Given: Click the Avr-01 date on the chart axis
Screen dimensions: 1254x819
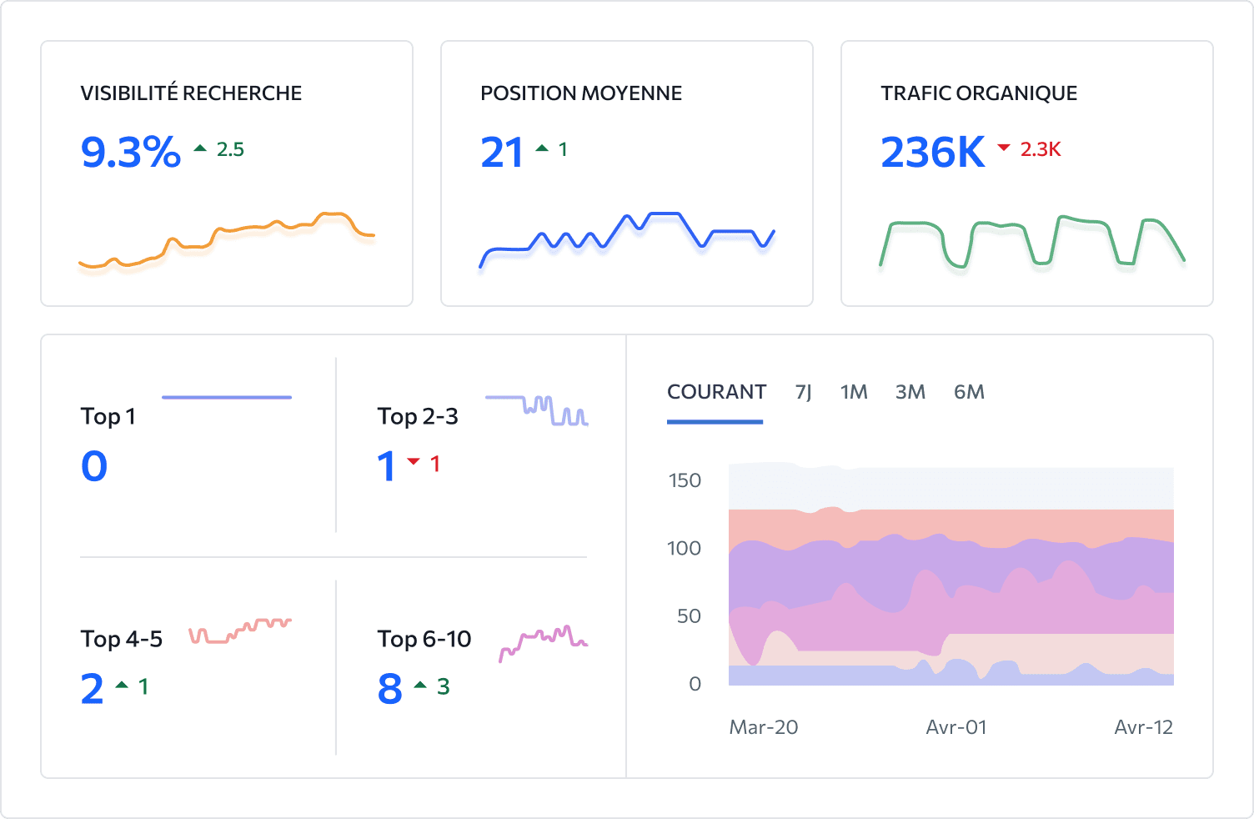Looking at the screenshot, I should 956,727.
